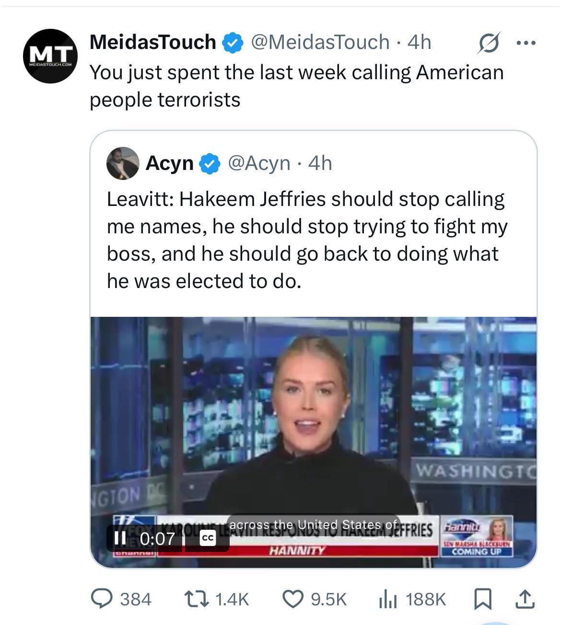
Task: Open the @MeidasTouch handle link
Action: click(x=320, y=42)
